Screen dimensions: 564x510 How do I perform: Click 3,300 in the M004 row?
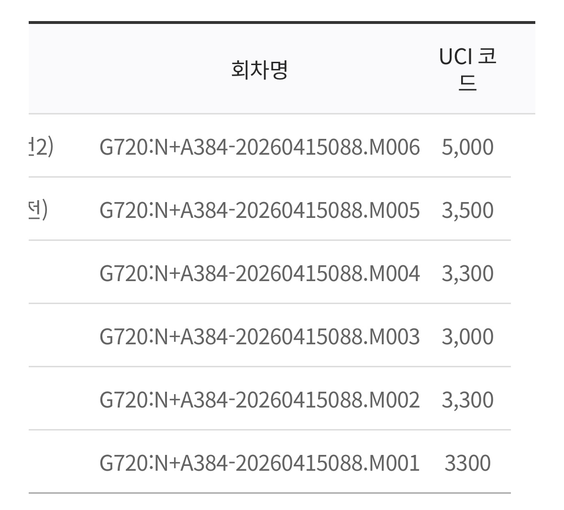coord(467,273)
